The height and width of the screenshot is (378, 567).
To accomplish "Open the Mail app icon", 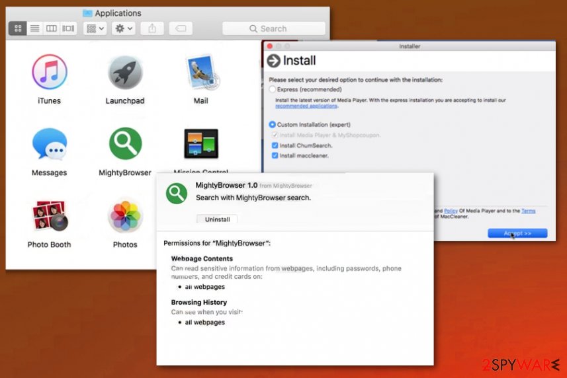I will [x=201, y=72].
